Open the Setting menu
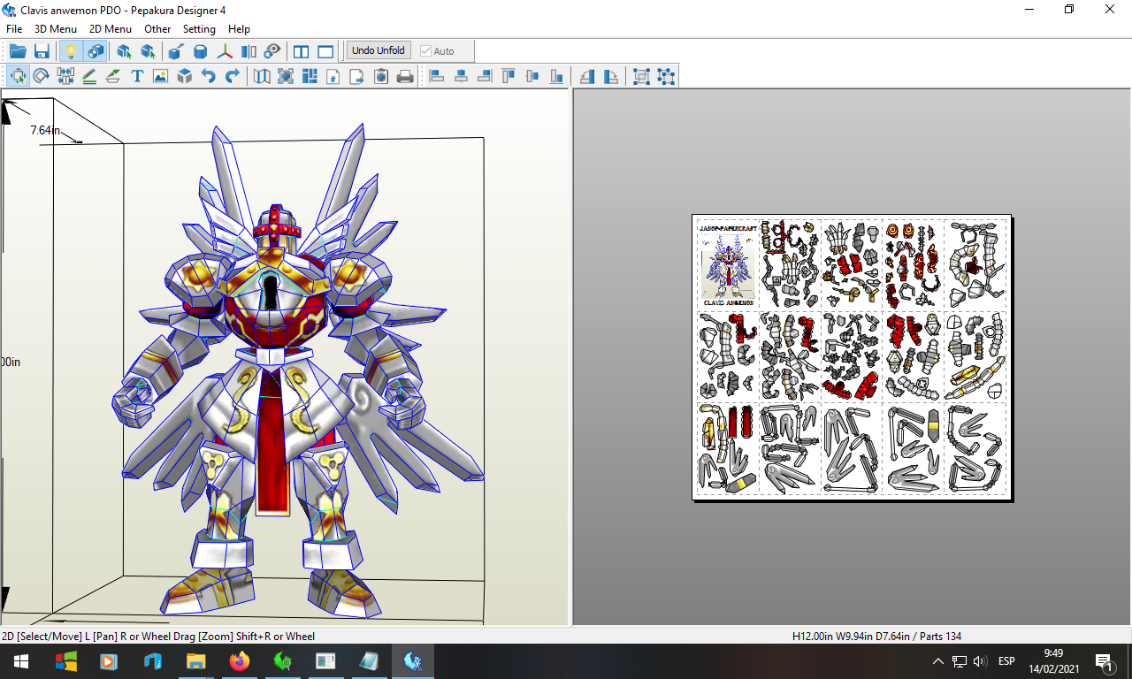 (199, 29)
